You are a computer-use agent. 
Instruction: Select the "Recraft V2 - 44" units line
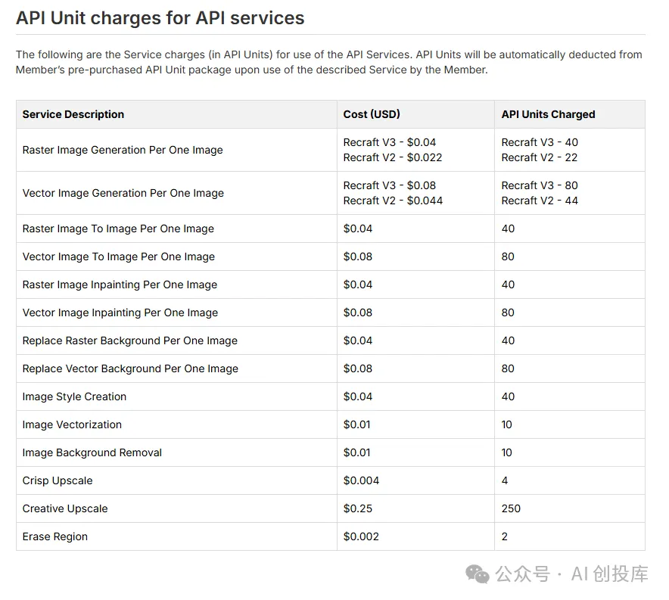click(540, 201)
